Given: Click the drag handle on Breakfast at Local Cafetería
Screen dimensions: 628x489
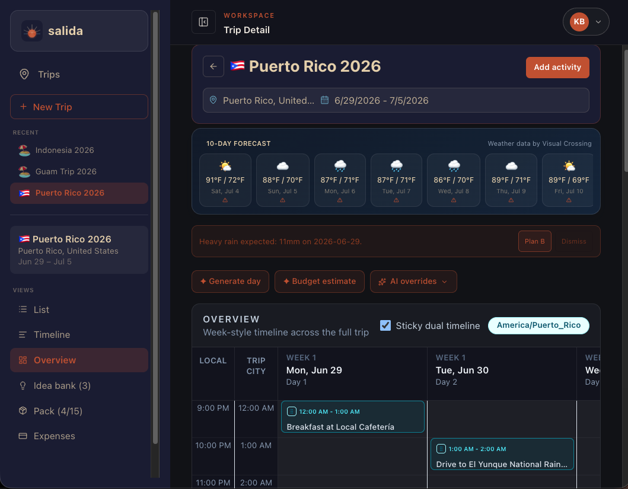Looking at the screenshot, I should tap(292, 411).
